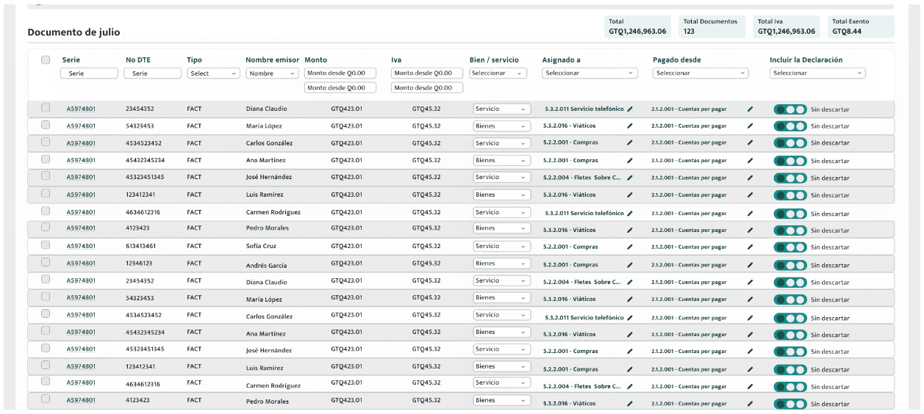Open serie A5974801 link in Andrés García row
The image size is (924, 414).
[81, 263]
